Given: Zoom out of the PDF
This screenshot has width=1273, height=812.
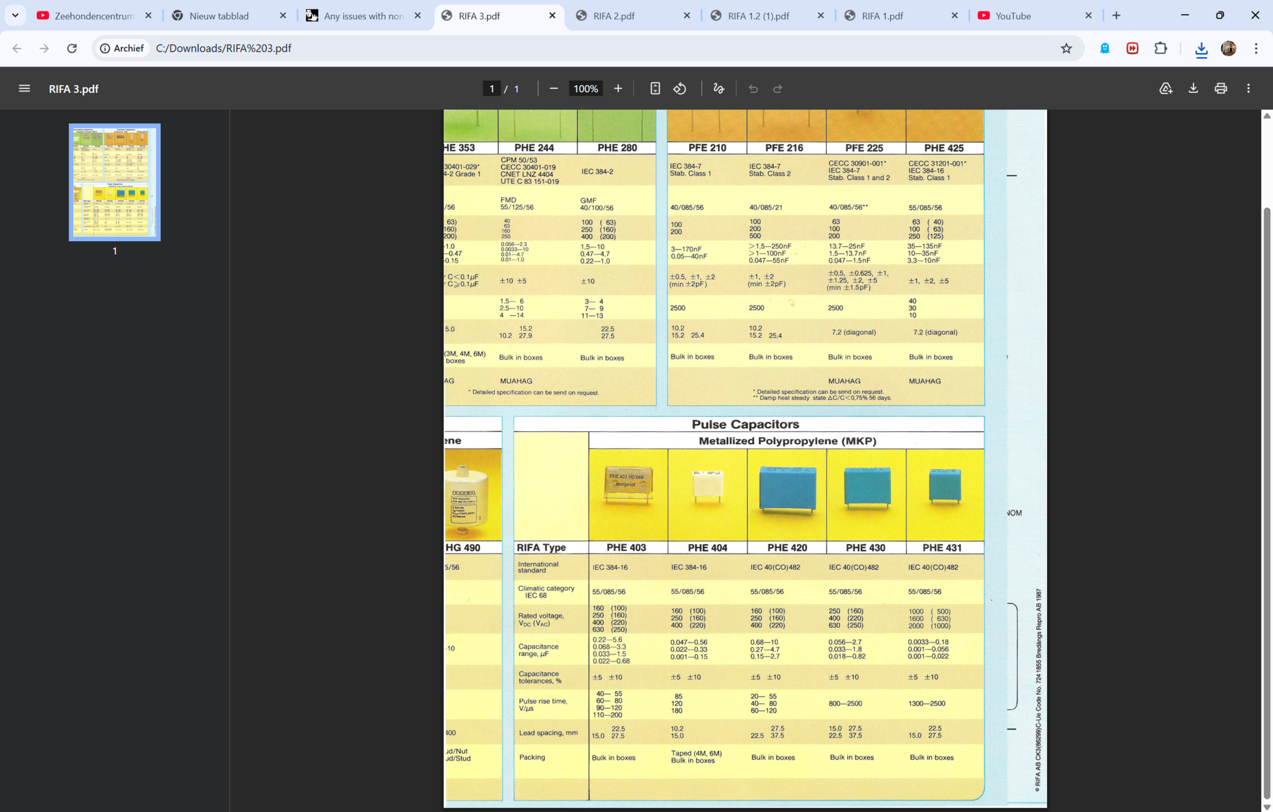Looking at the screenshot, I should click(554, 88).
